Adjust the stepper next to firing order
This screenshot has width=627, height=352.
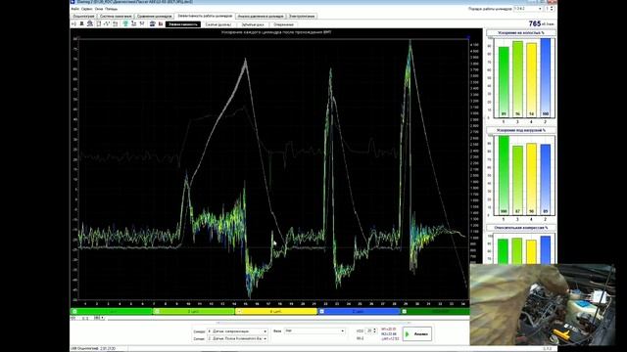pyautogui.click(x=551, y=9)
